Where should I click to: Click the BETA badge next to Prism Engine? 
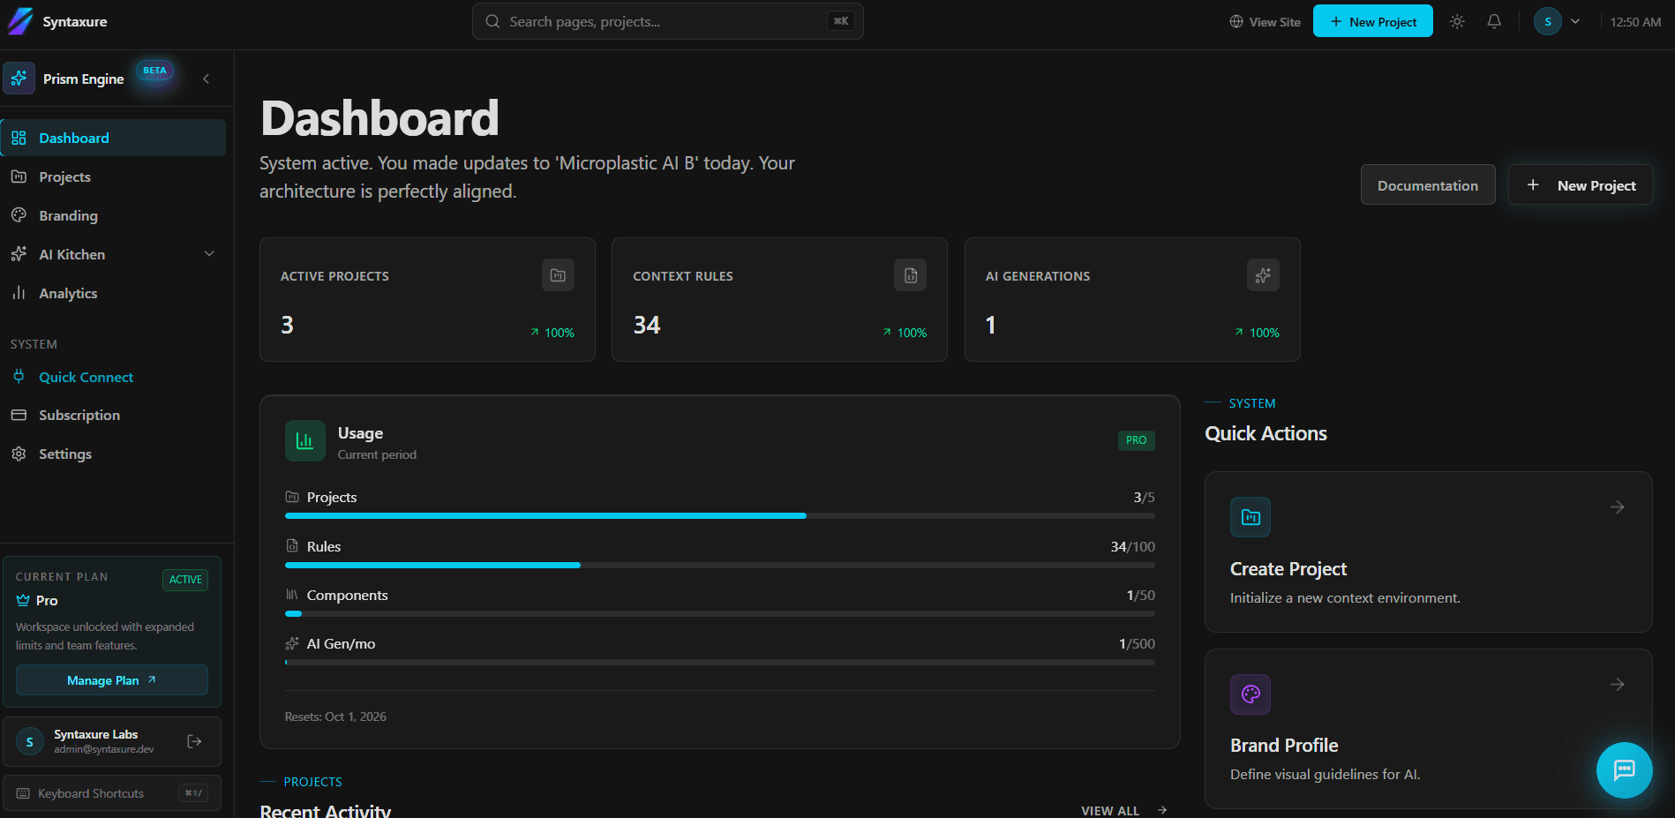(154, 71)
